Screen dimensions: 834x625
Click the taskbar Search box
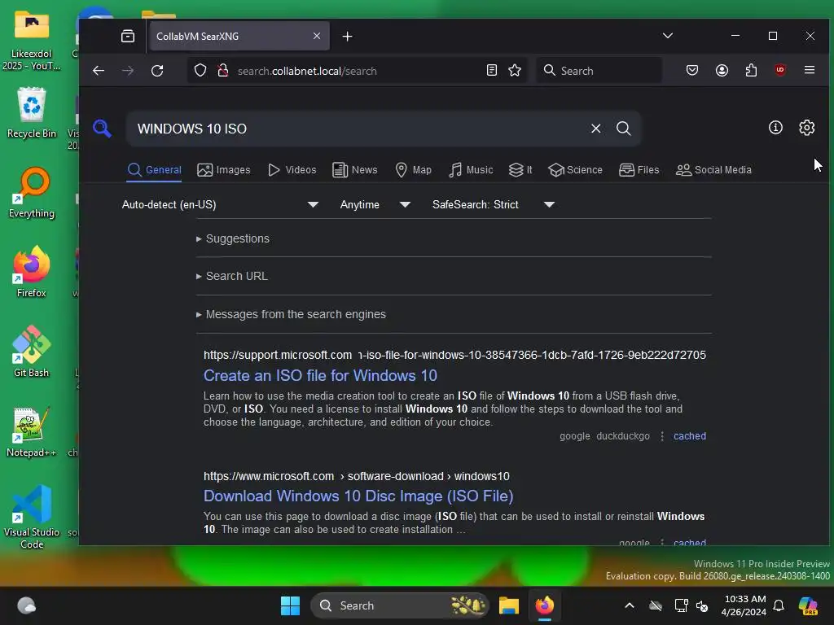(x=399, y=605)
